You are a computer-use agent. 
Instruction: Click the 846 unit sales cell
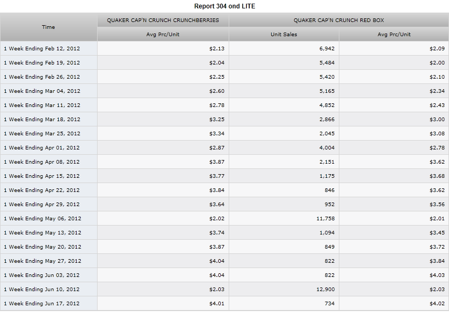pos(284,190)
